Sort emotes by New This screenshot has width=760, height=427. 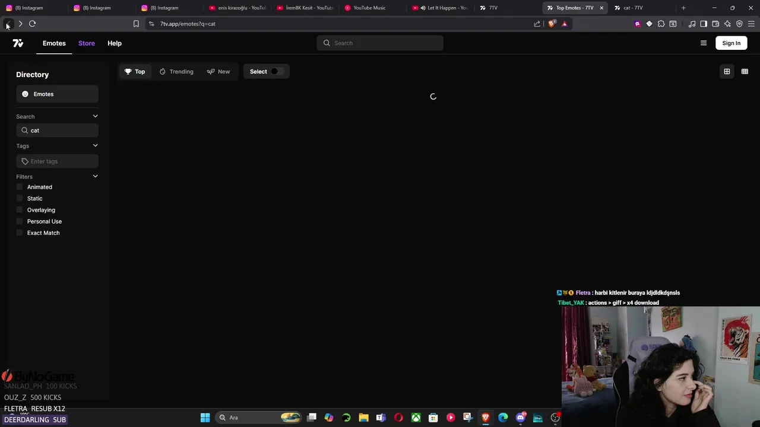[x=218, y=72]
